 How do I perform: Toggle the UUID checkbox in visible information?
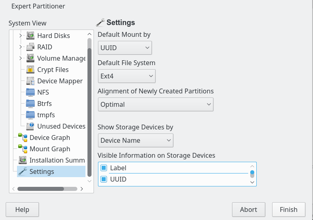(104, 179)
